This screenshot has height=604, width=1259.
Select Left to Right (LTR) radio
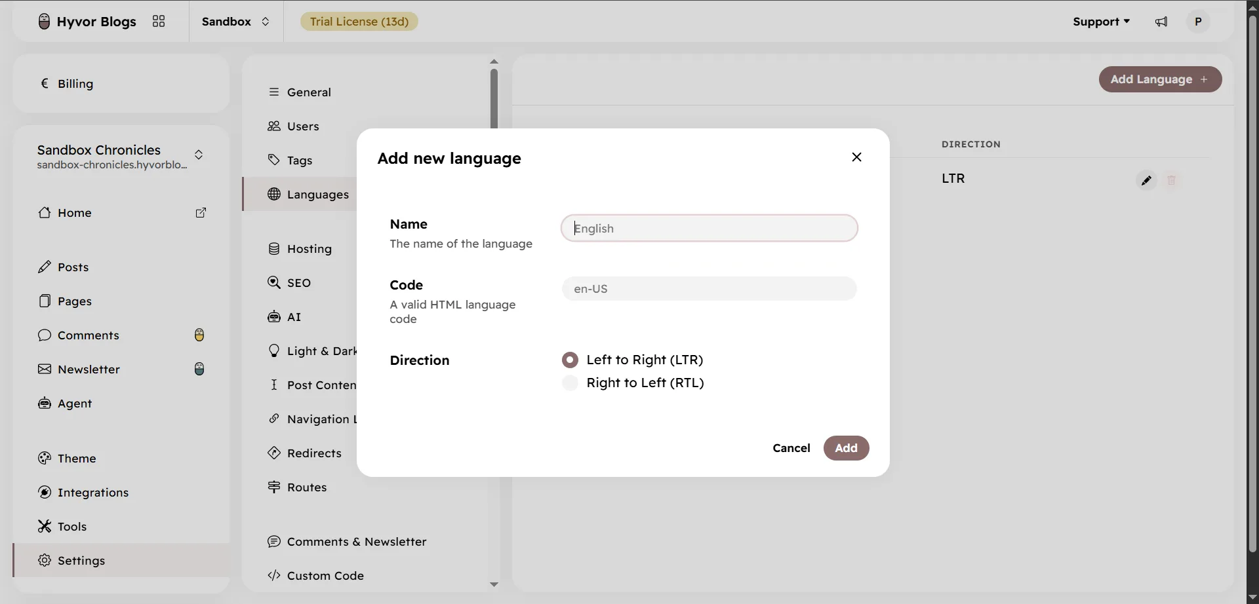(570, 360)
